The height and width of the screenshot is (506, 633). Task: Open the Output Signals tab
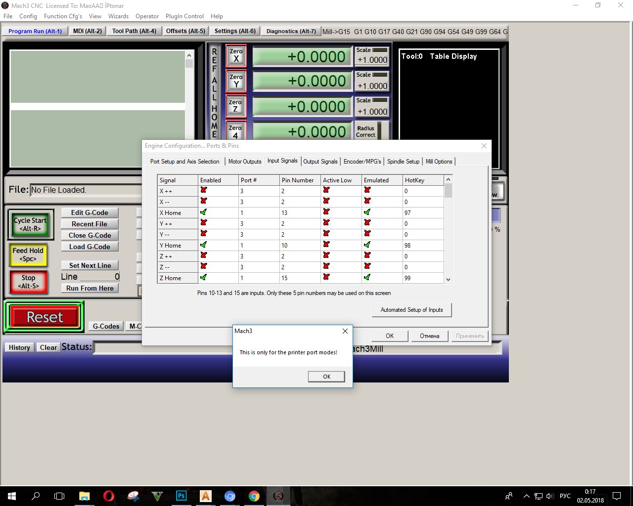click(x=320, y=162)
